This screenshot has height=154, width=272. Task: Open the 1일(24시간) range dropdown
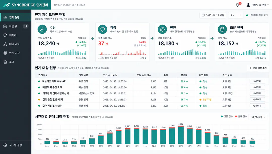(x=258, y=117)
